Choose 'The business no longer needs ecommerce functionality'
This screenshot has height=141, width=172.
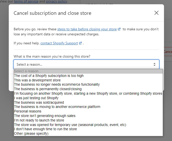88,84
